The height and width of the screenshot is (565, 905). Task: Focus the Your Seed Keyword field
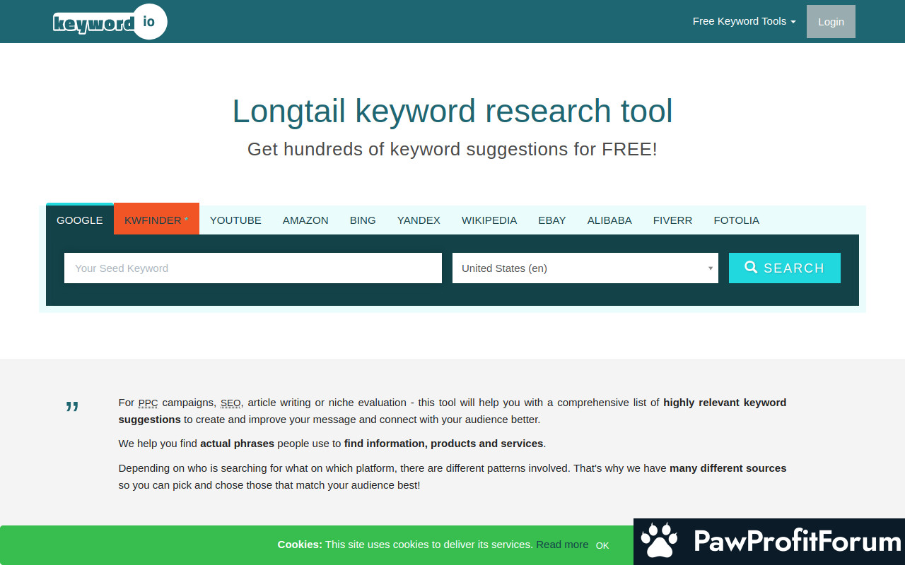coord(253,268)
